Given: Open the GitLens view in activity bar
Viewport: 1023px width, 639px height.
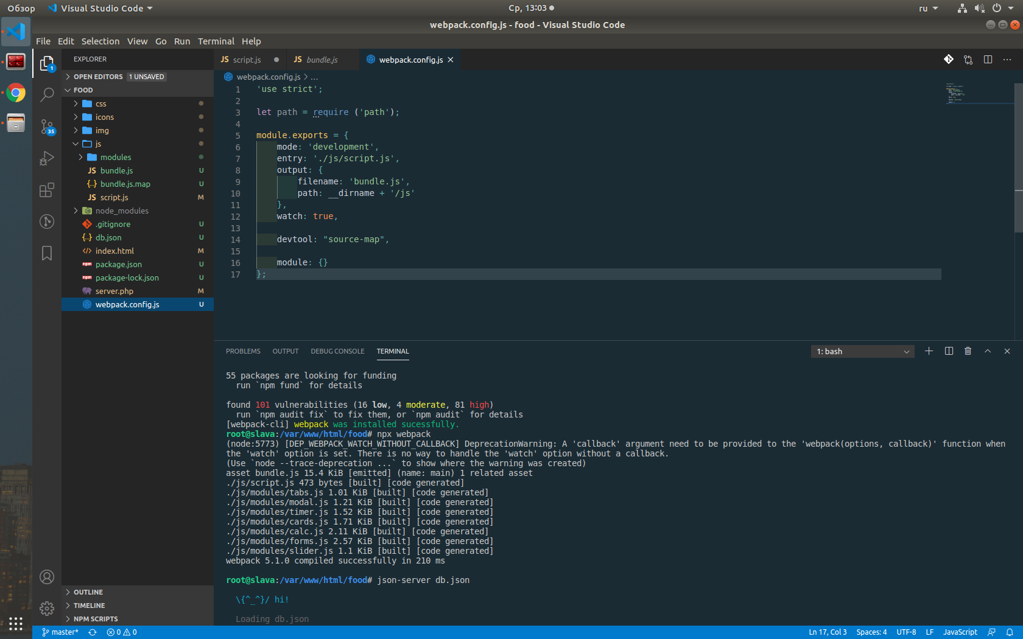Looking at the screenshot, I should tap(47, 222).
